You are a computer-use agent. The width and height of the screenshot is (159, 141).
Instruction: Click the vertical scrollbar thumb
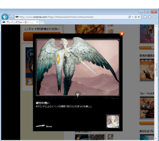pyautogui.click(x=156, y=70)
